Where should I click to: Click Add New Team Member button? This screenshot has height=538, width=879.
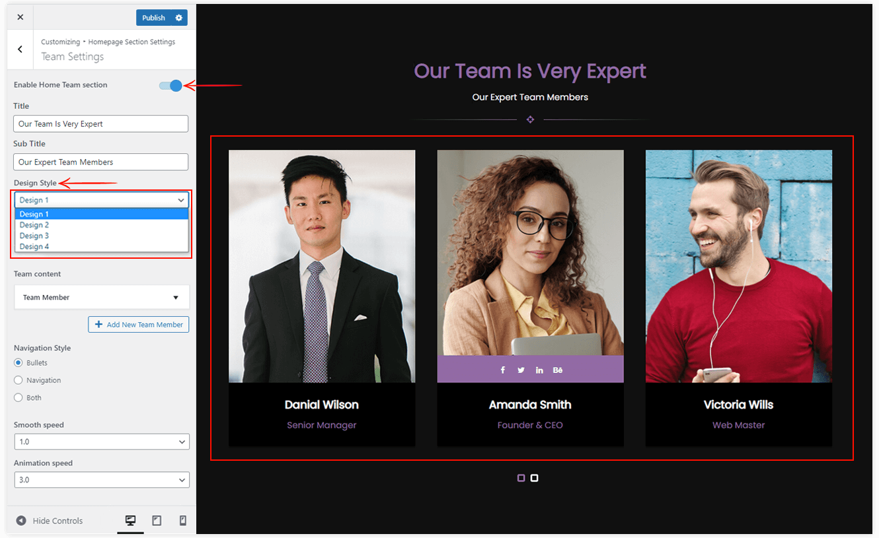(139, 324)
